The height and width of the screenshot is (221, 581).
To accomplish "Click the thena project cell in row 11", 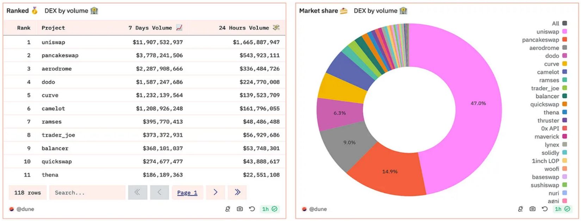I will tap(50, 175).
